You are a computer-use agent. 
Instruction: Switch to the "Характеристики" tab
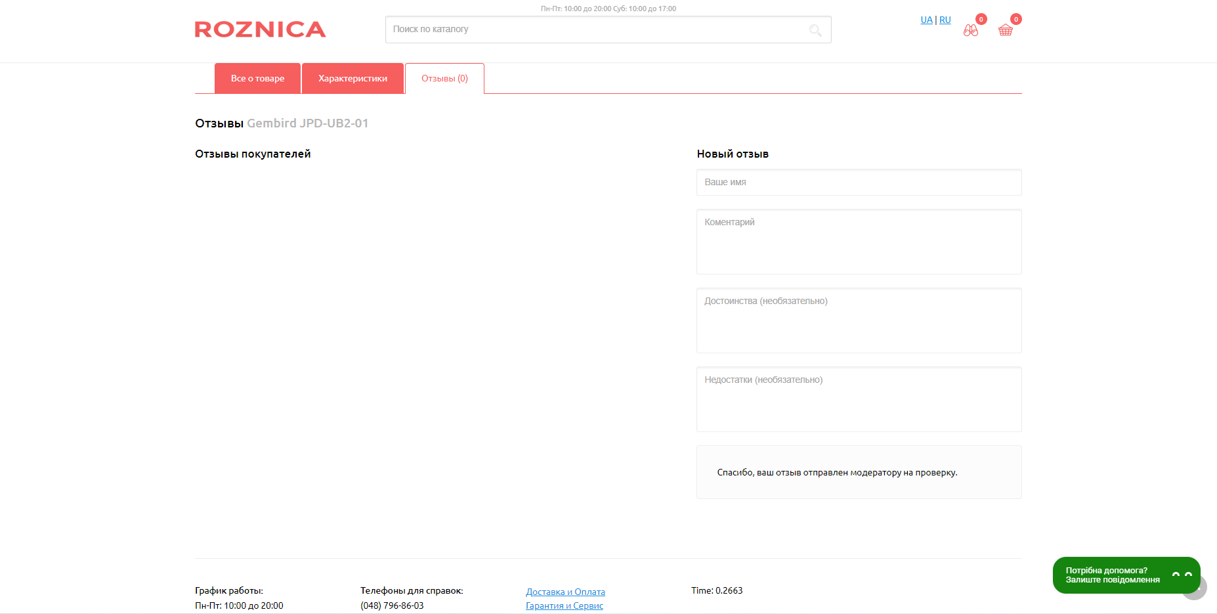coord(352,79)
